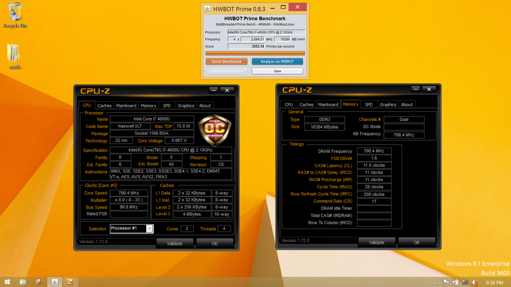Click the Save button in HWBOT Prime
The image size is (511, 287).
click(x=277, y=71)
